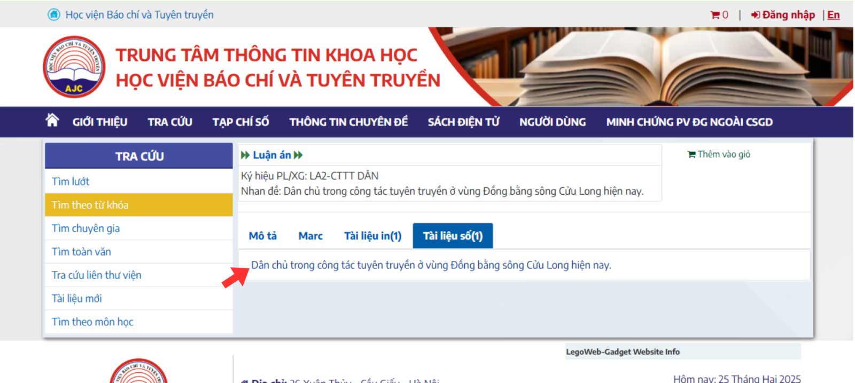855x383 pixels.
Task: Switch to Mô tả tab
Action: pyautogui.click(x=263, y=236)
